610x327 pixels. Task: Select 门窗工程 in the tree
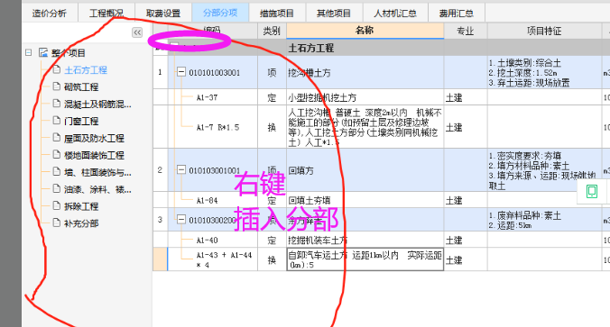pos(81,122)
